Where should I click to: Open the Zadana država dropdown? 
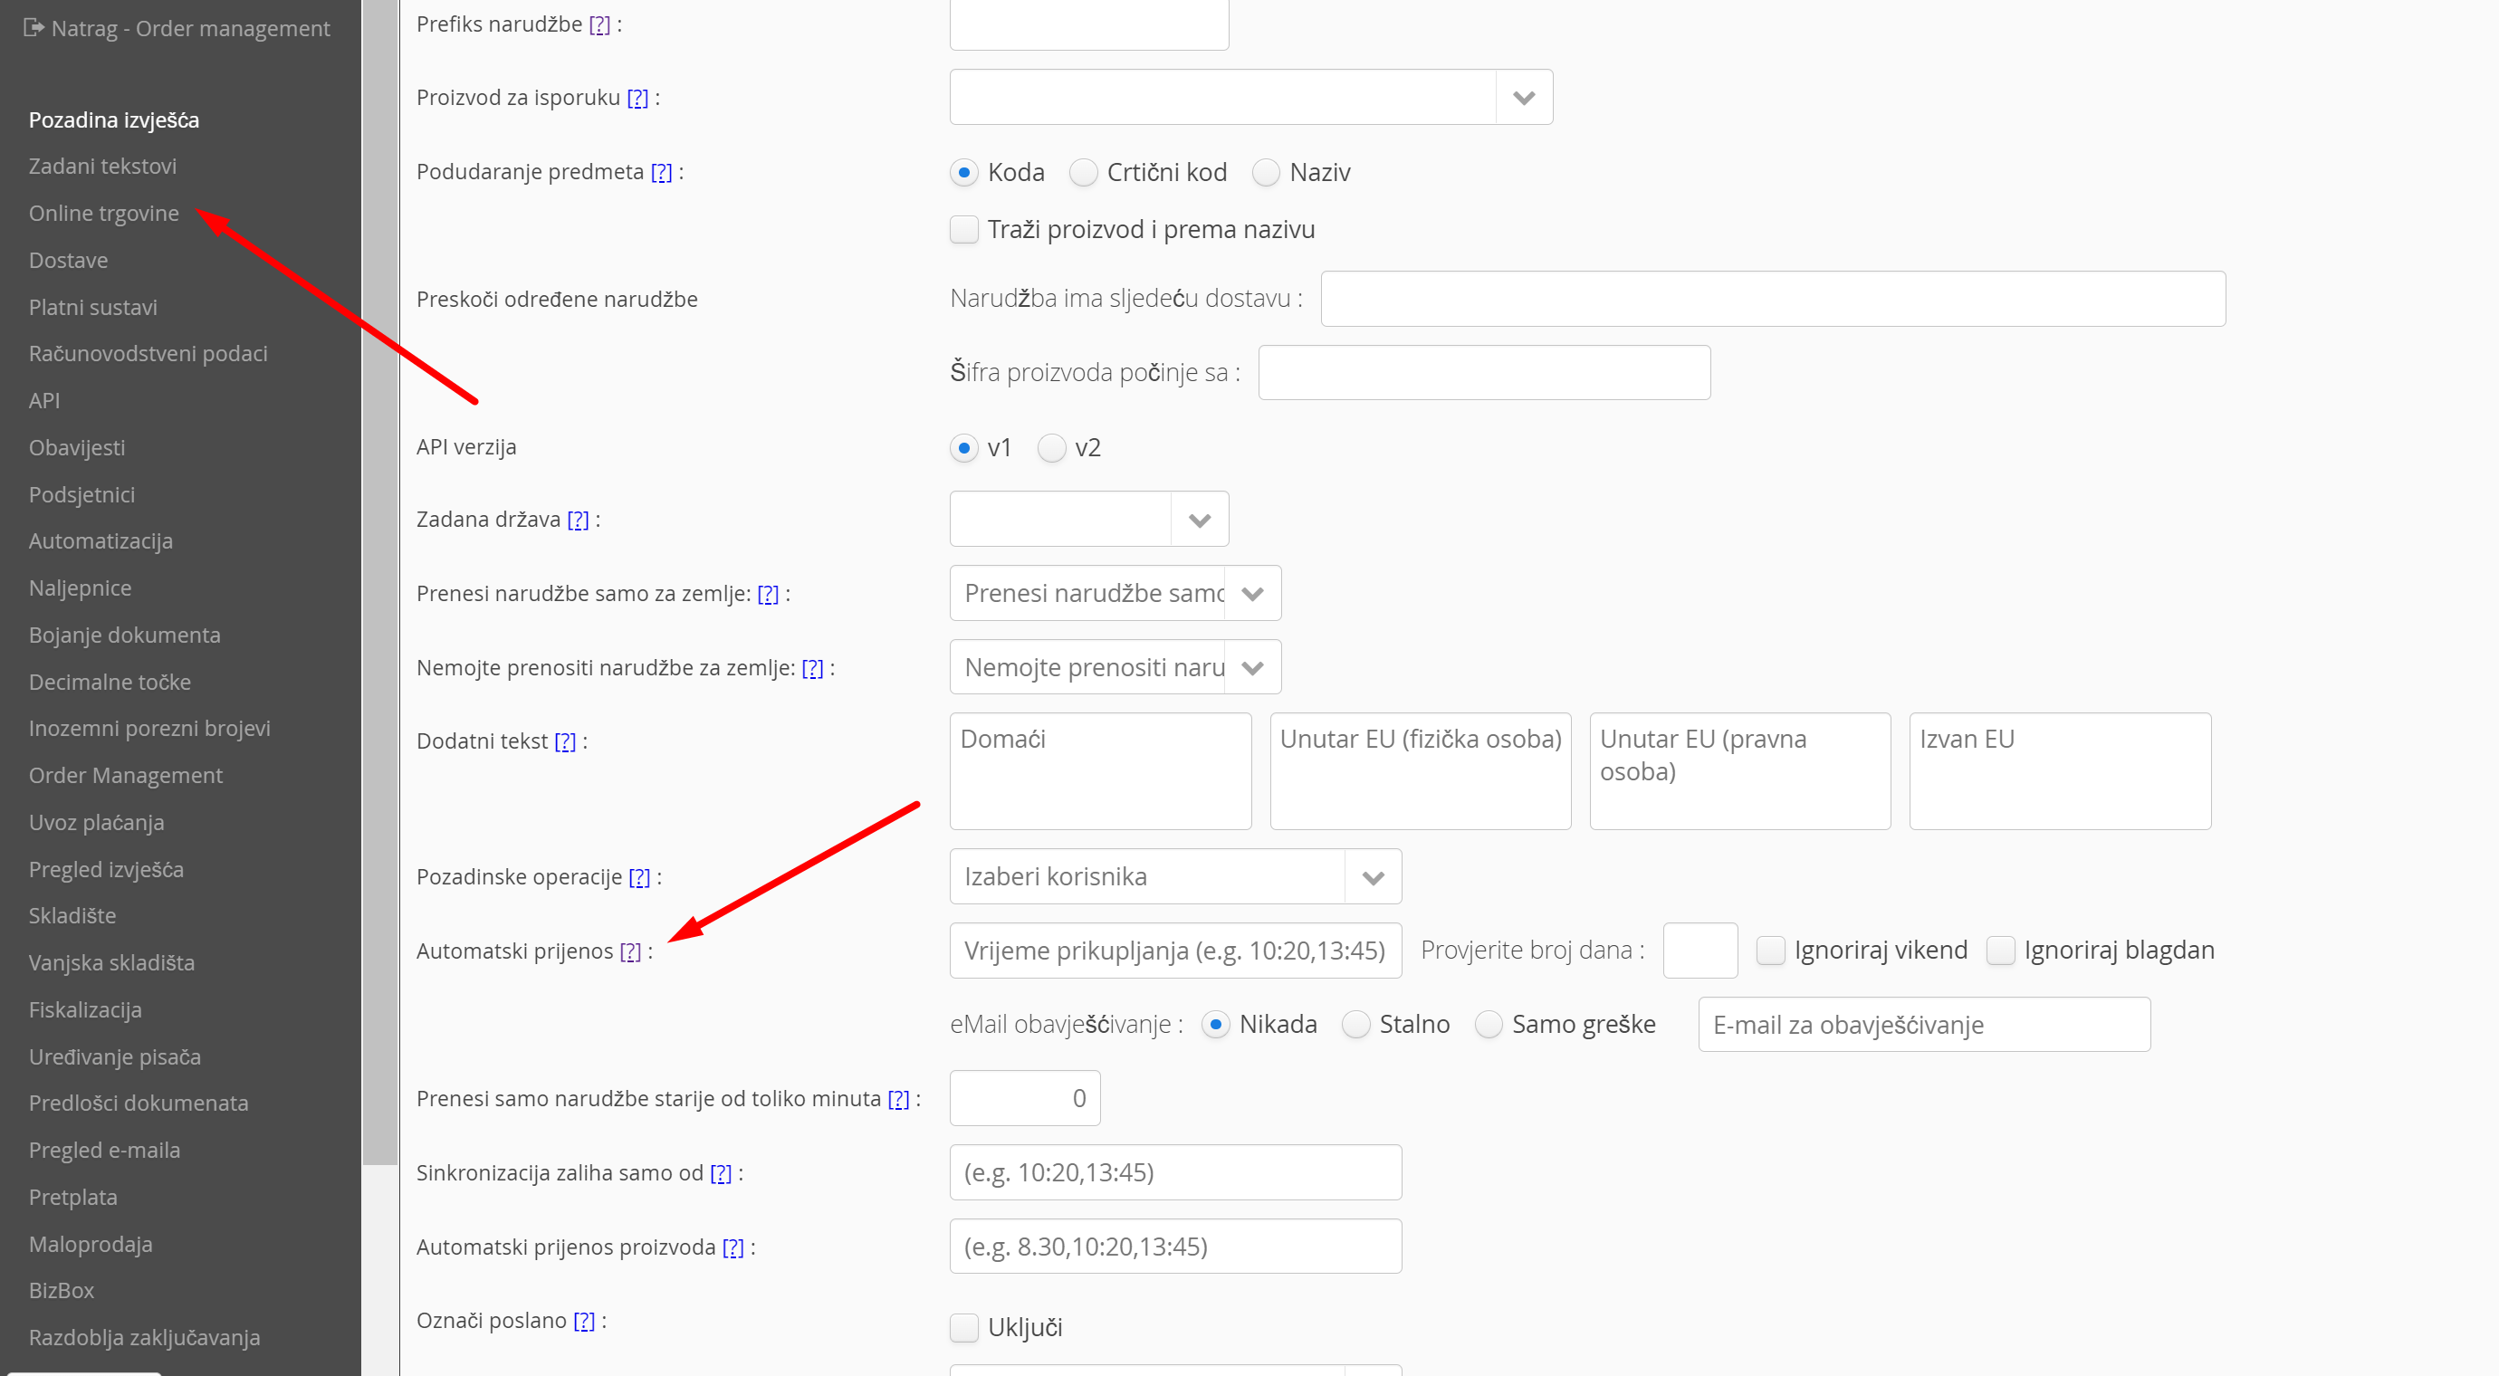[1199, 520]
